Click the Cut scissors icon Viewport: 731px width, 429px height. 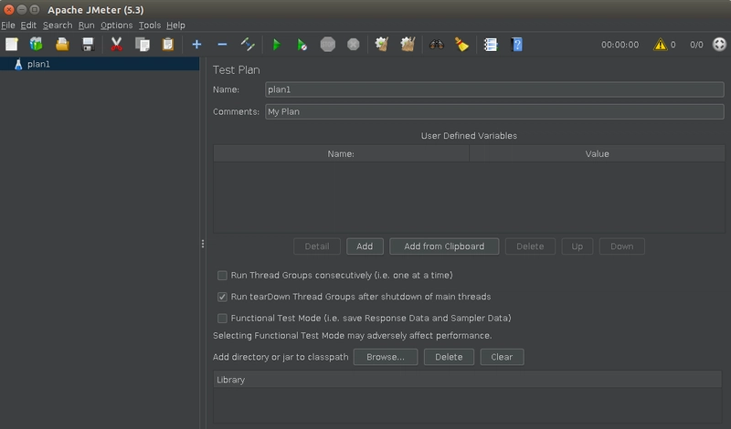116,44
